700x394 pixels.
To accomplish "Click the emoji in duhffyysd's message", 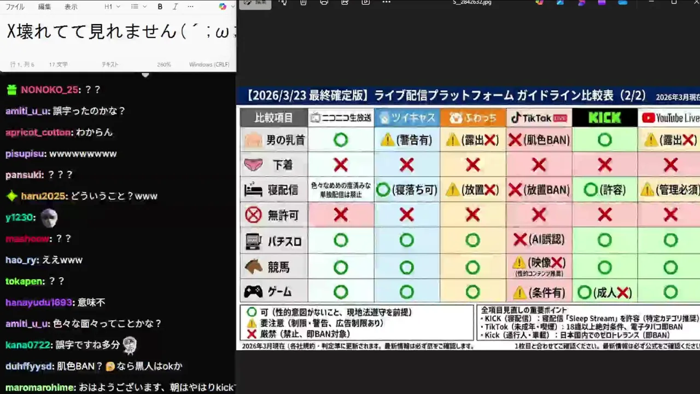I will 110,366.
